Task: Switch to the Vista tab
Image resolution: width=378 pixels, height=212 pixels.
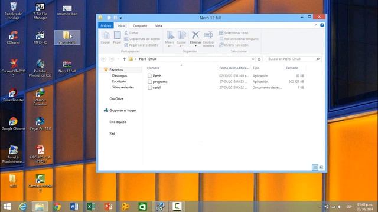Action: (158, 25)
